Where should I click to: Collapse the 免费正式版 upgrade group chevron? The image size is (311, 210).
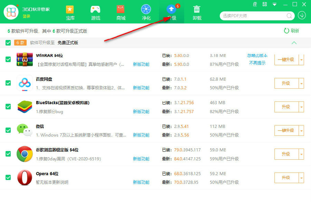[294, 43]
